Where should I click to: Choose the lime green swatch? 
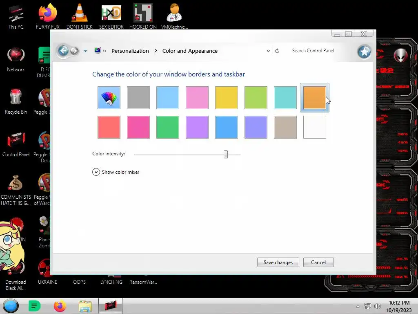(256, 97)
